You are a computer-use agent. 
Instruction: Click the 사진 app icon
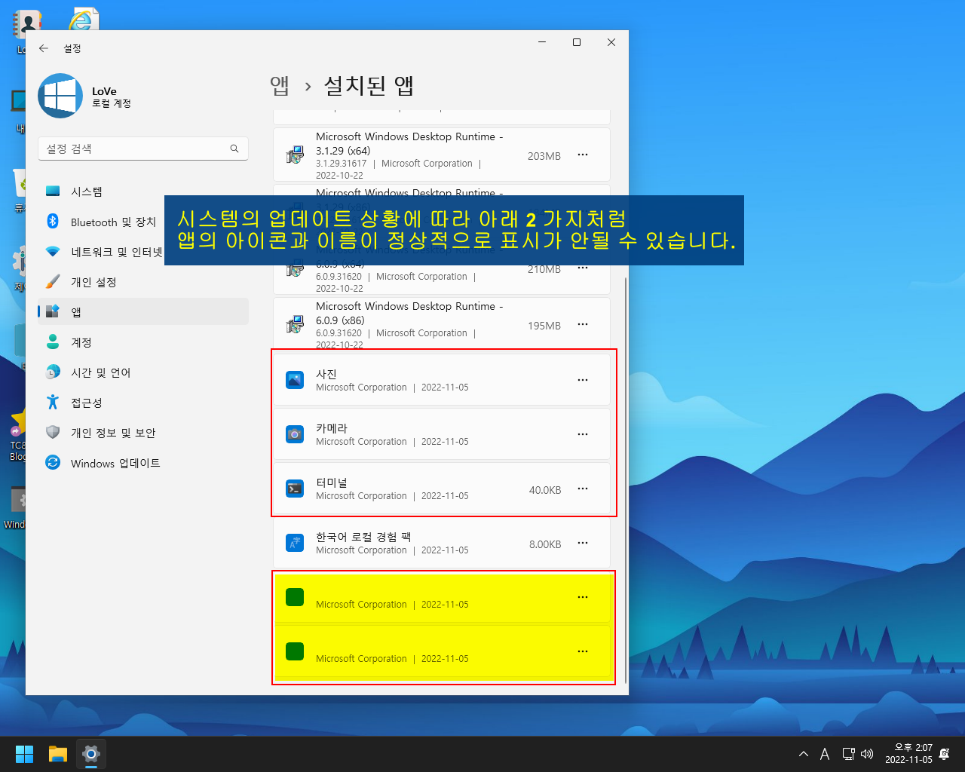pos(295,380)
